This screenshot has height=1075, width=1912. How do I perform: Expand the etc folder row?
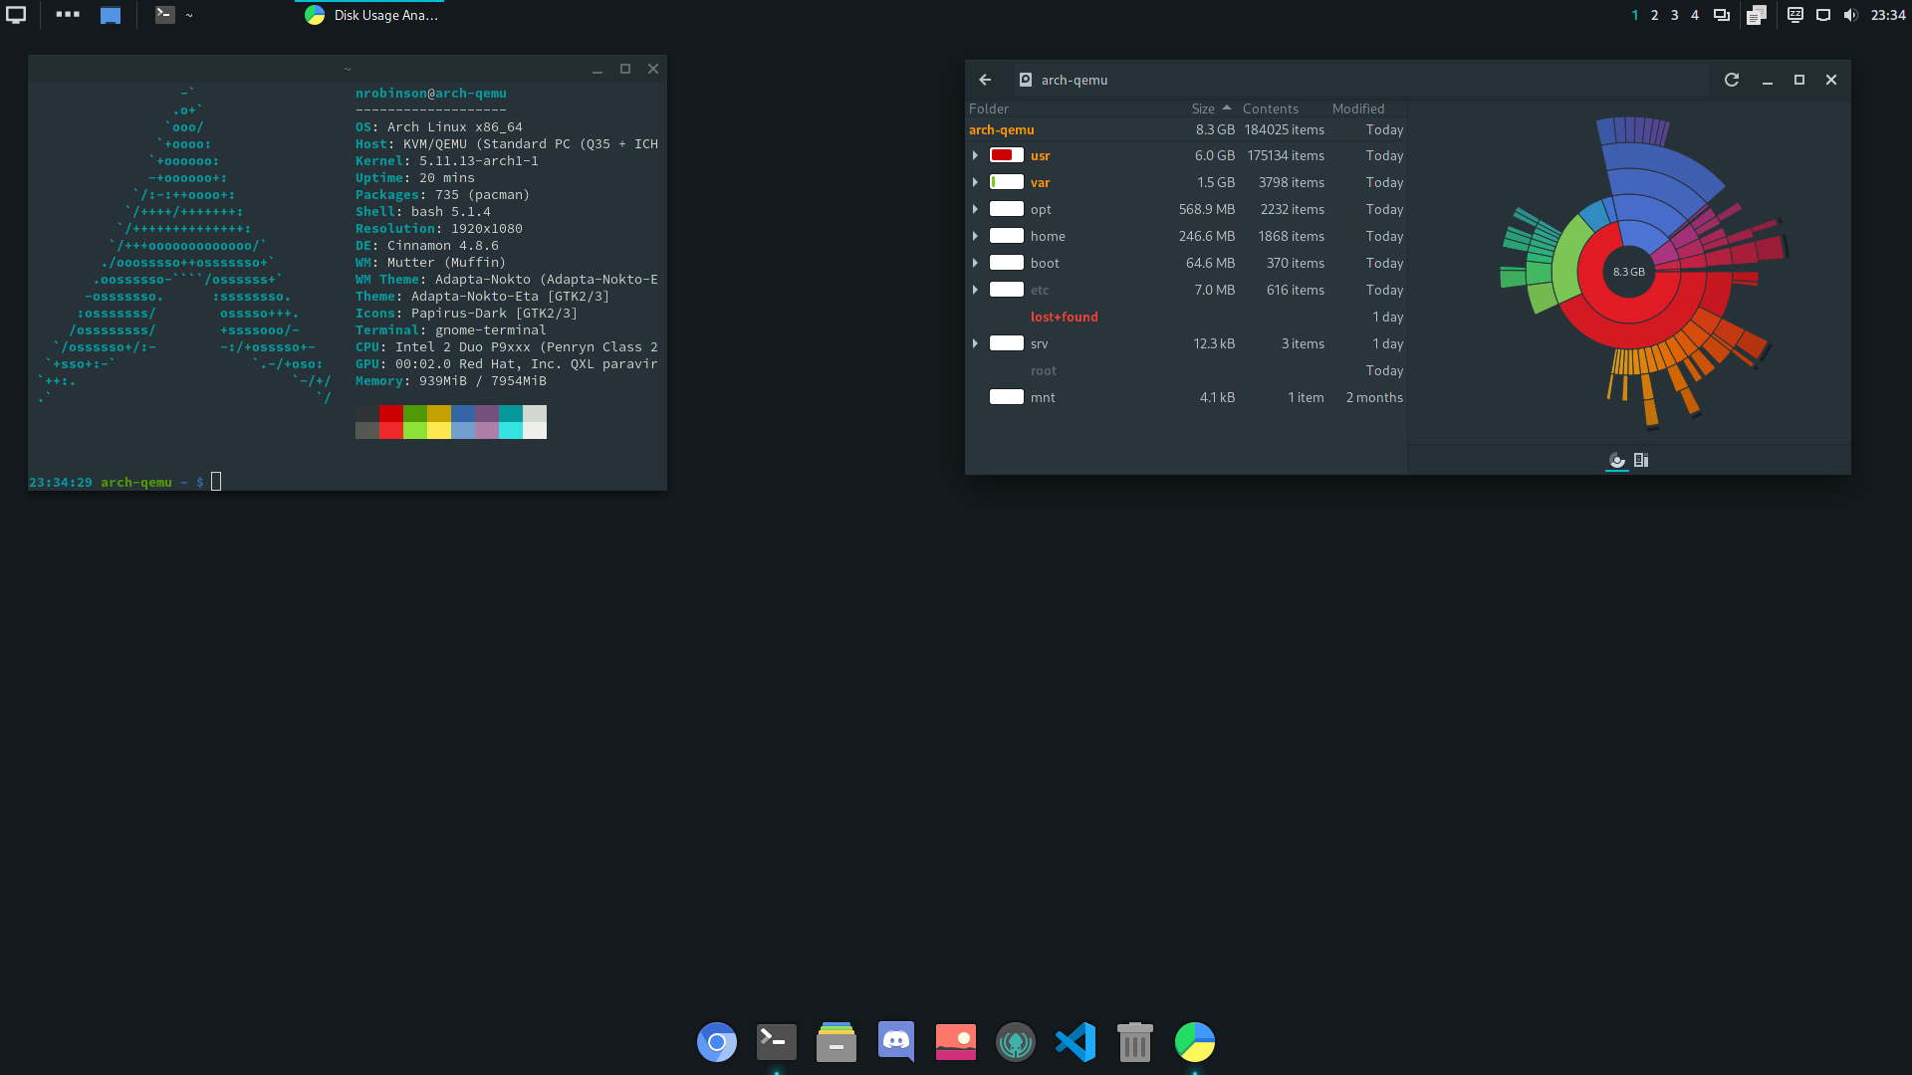(975, 290)
